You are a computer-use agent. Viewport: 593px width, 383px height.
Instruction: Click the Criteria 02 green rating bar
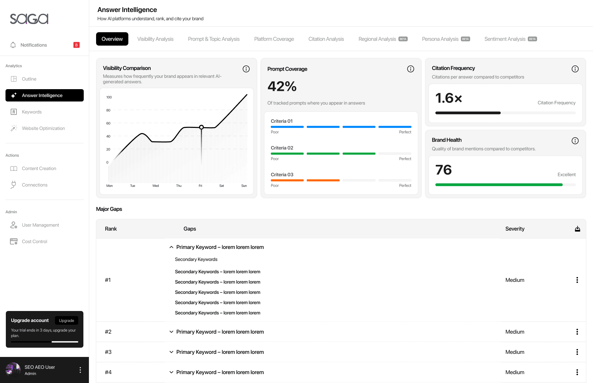(341, 154)
